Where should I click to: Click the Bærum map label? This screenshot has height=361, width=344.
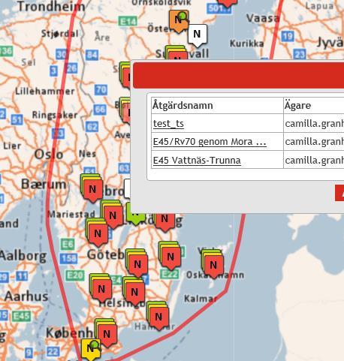(44, 185)
